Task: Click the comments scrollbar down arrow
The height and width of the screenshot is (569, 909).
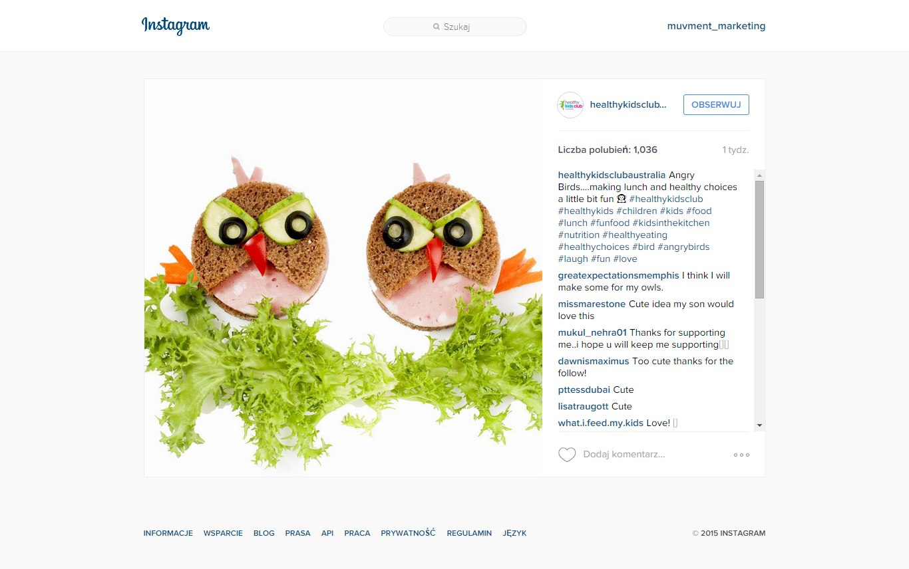Action: [759, 425]
